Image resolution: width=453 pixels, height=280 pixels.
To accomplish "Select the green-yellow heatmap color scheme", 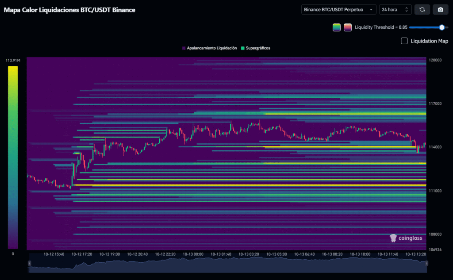I will [337, 27].
